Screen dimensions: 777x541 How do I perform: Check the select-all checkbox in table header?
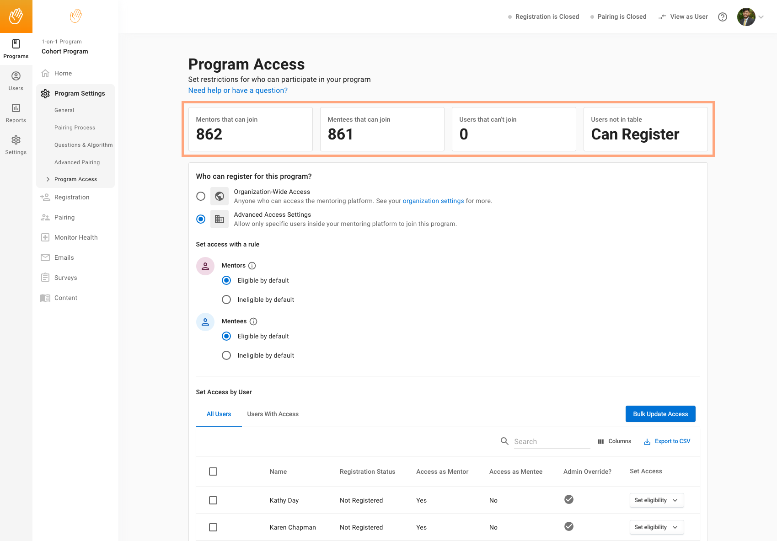point(213,471)
